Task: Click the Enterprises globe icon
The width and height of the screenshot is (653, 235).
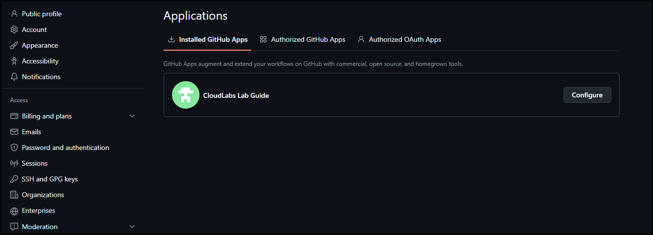Action: point(14,210)
